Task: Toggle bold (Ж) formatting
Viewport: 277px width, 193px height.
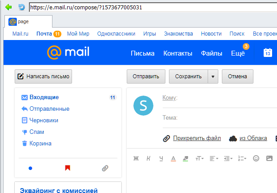Action: tap(136, 158)
